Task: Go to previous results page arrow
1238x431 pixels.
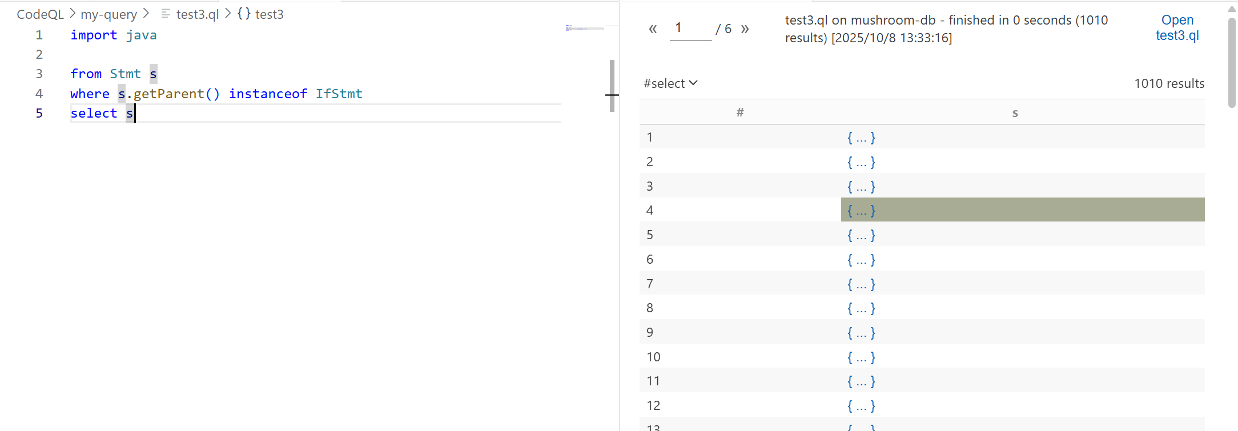Action: 653,29
